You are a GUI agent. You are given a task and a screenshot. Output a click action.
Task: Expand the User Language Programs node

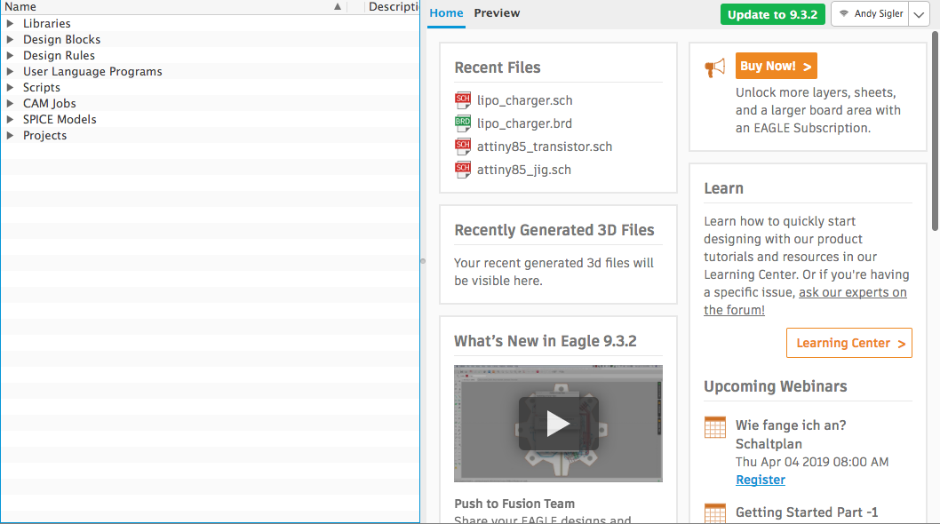pos(10,71)
